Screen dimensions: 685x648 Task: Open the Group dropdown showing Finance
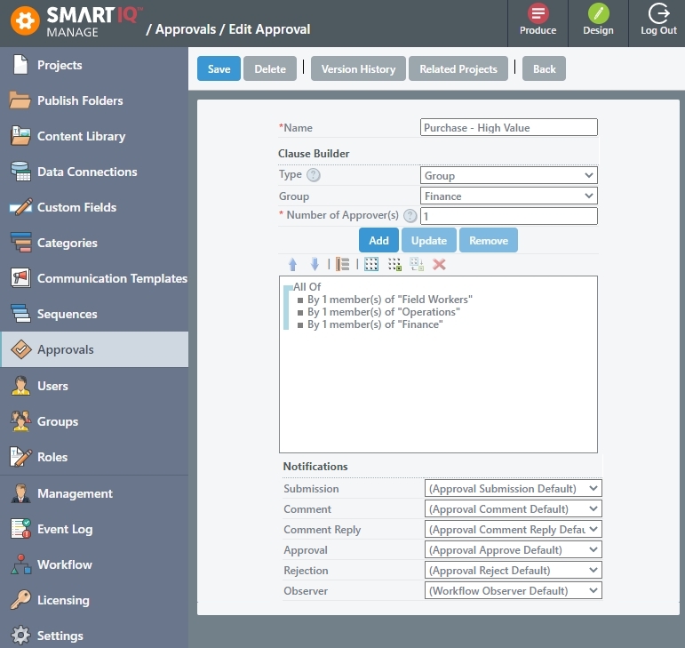pyautogui.click(x=508, y=196)
